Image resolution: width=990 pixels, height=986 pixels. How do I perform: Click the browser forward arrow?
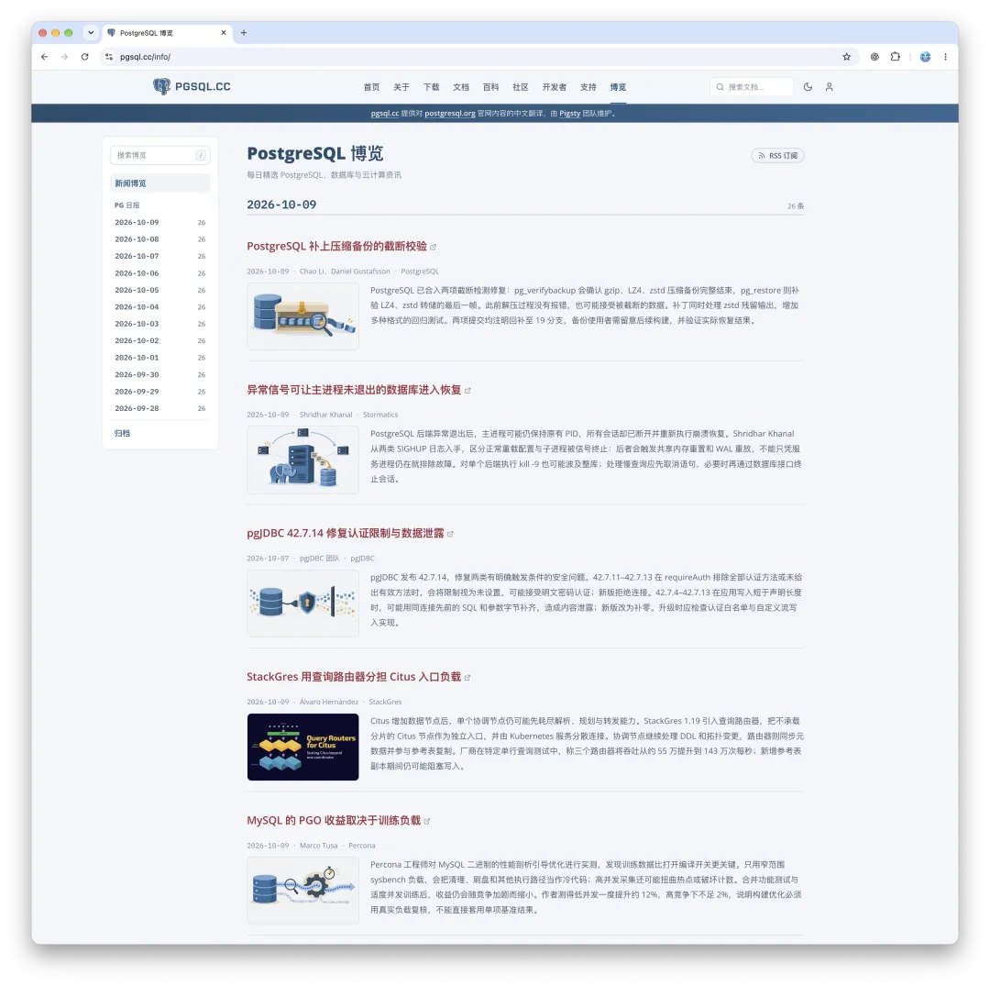point(64,57)
